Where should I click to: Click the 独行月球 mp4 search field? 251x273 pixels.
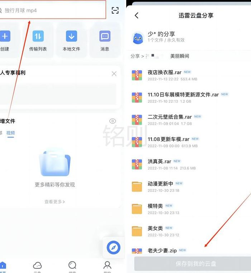click(x=52, y=10)
